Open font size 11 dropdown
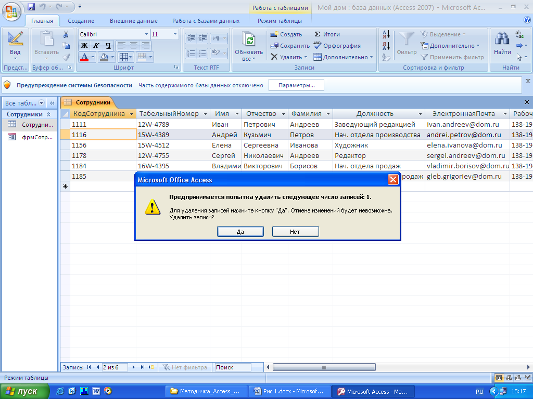This screenshot has height=399, width=533. point(175,34)
